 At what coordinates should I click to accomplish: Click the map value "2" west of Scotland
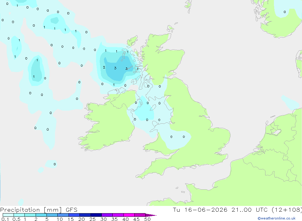104,67
